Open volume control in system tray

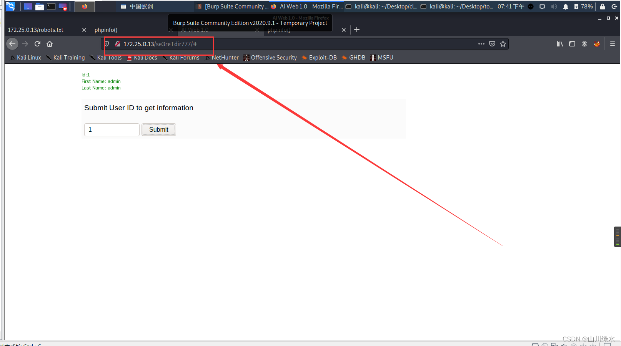554,7
